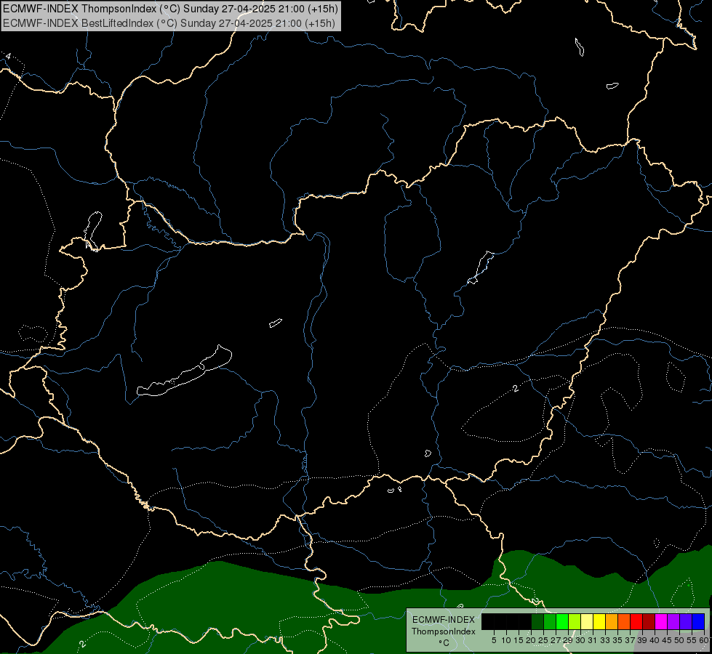Click the legend tick value '25'
The width and height of the screenshot is (712, 654).
click(543, 640)
